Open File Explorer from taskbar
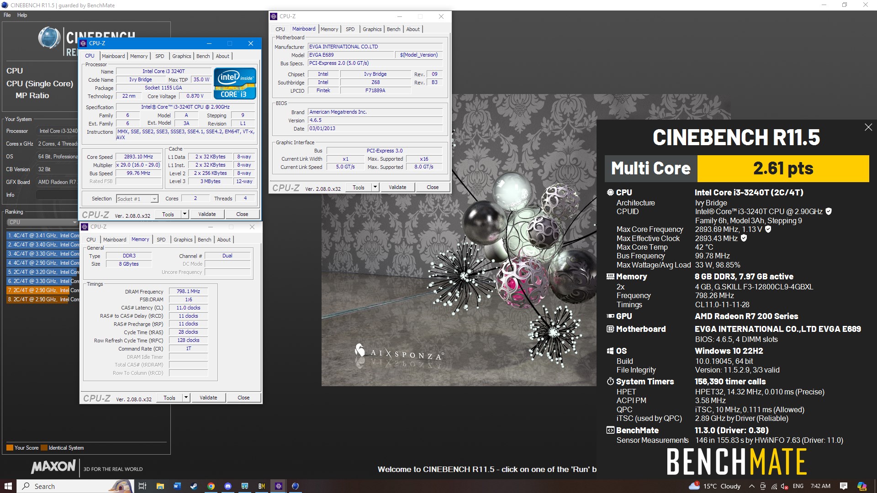Viewport: 877px width, 493px height. pyautogui.click(x=160, y=486)
